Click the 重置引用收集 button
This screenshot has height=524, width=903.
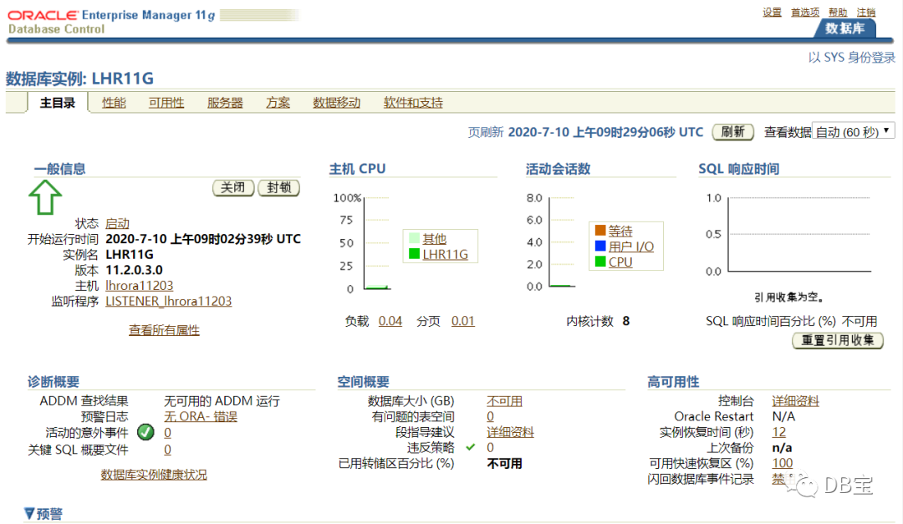pyautogui.click(x=838, y=340)
